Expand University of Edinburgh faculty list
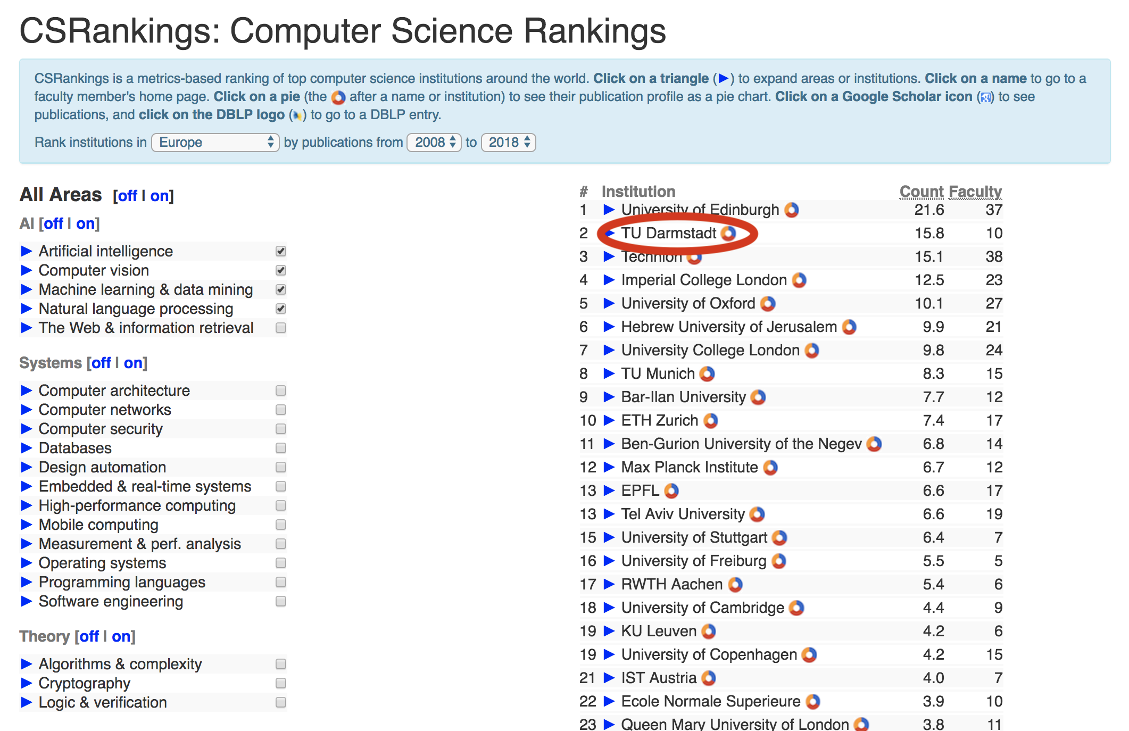 (x=609, y=210)
